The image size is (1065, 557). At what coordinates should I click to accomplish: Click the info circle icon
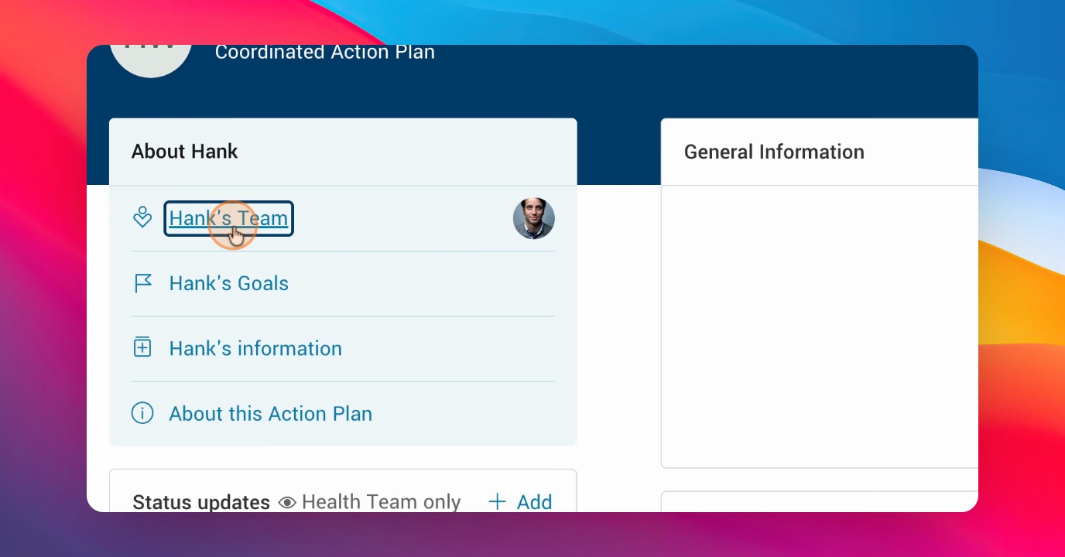(x=142, y=413)
